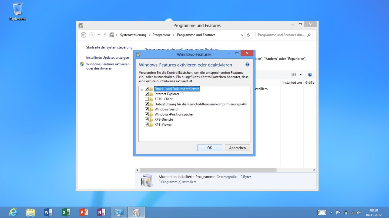This screenshot has height=218, width=389.
Task: Click Abbrechen button
Action: (237, 148)
